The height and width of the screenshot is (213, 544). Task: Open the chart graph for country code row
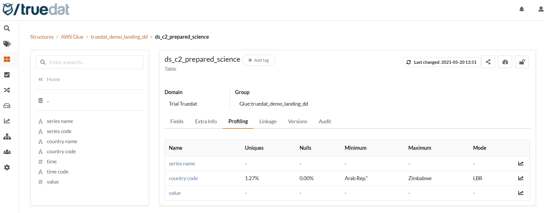click(521, 178)
